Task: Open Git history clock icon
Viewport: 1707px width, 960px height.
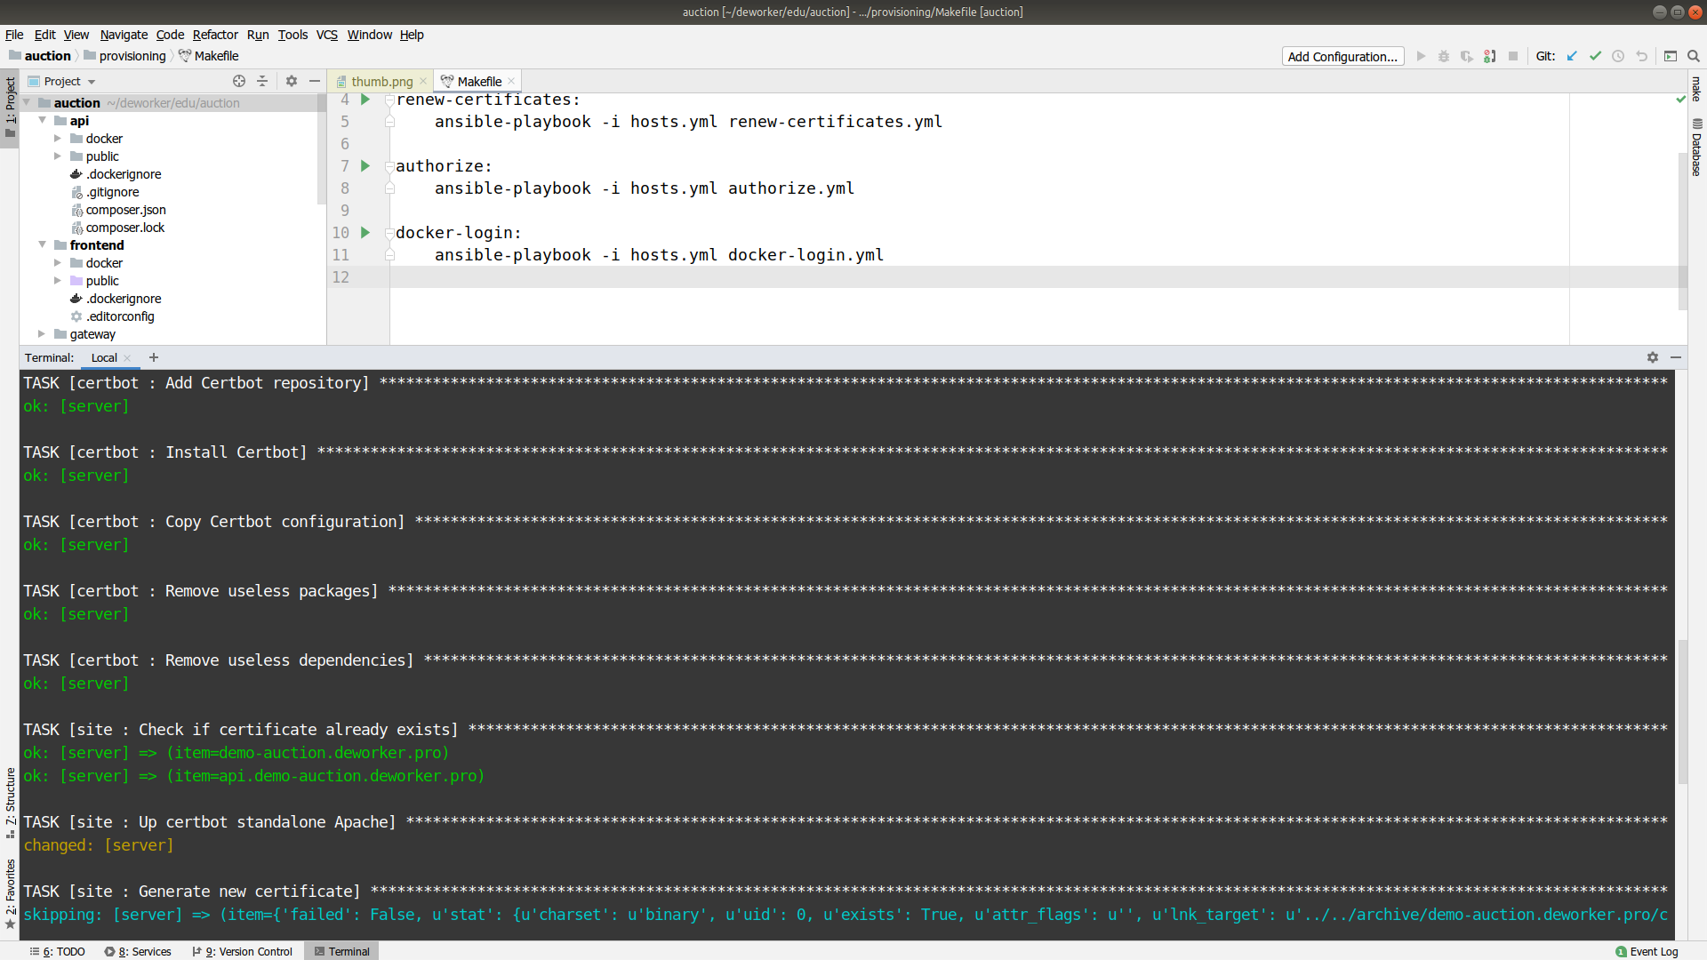Action: [x=1618, y=56]
